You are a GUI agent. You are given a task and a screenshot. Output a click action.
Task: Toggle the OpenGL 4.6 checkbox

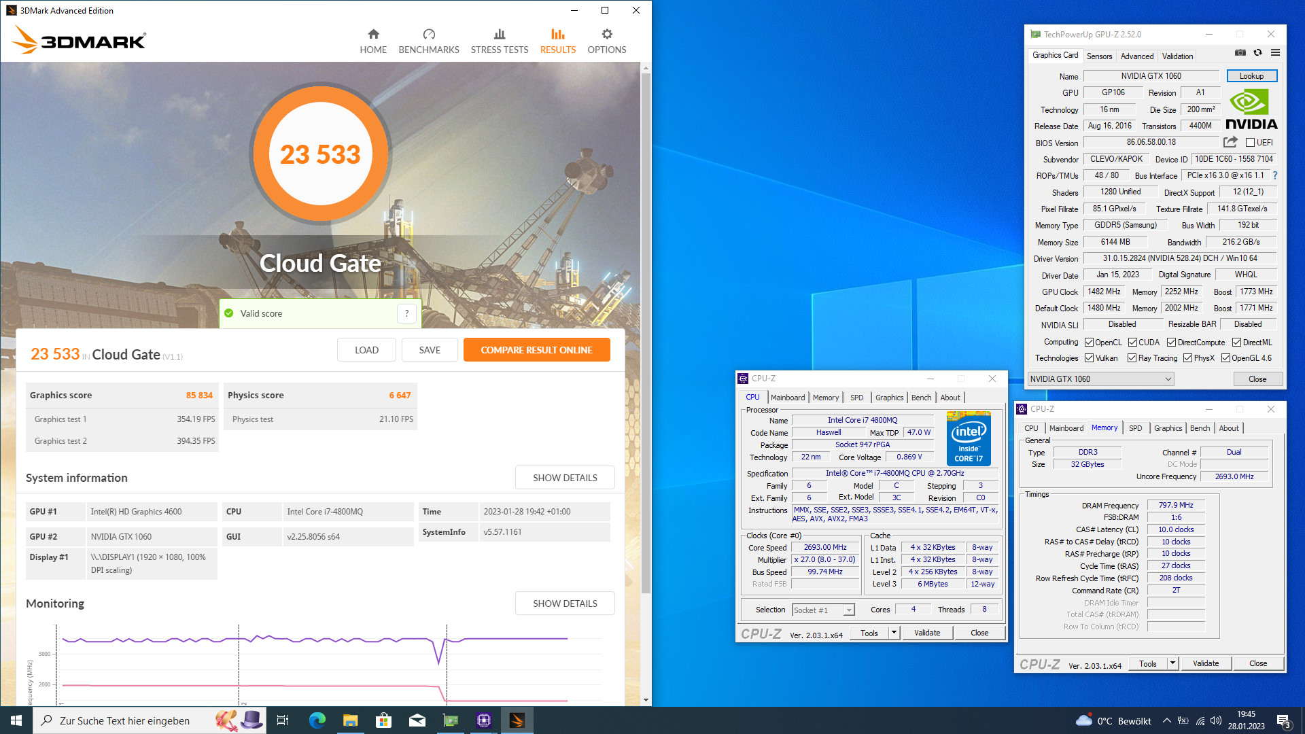tap(1225, 358)
